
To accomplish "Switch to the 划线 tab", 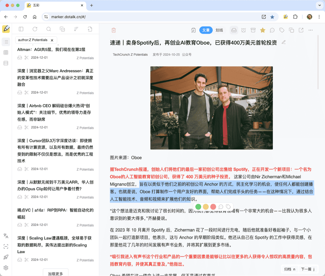I will (x=219, y=30).
